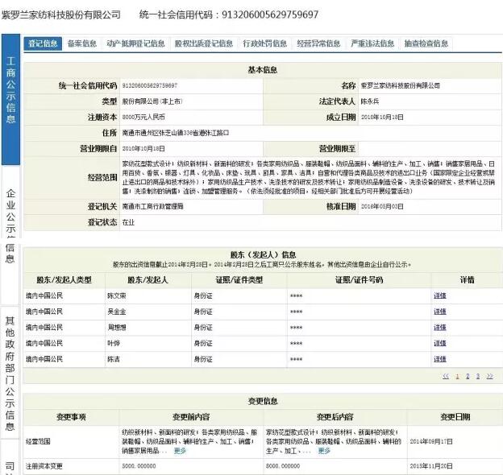
Task: Expand 更多 in 变更后内容 column
Action: coord(323,451)
